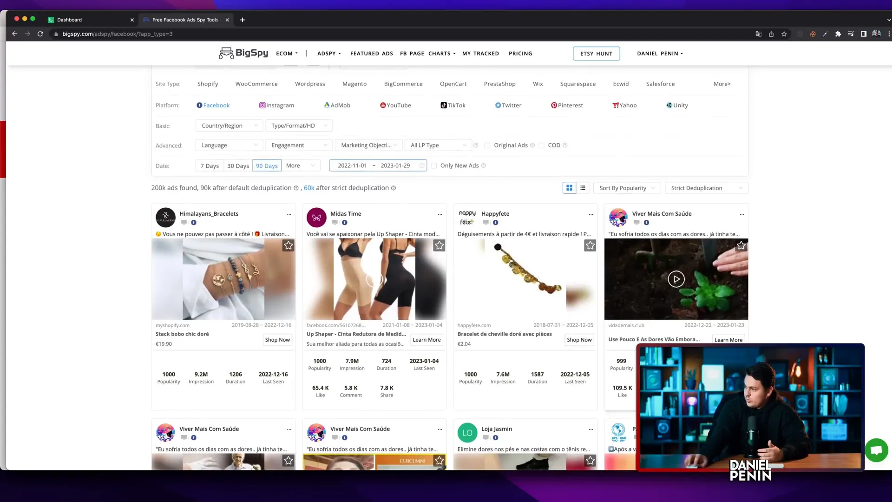This screenshot has height=502, width=892.
Task: Click Learn More on Up Shaper ad
Action: click(426, 340)
